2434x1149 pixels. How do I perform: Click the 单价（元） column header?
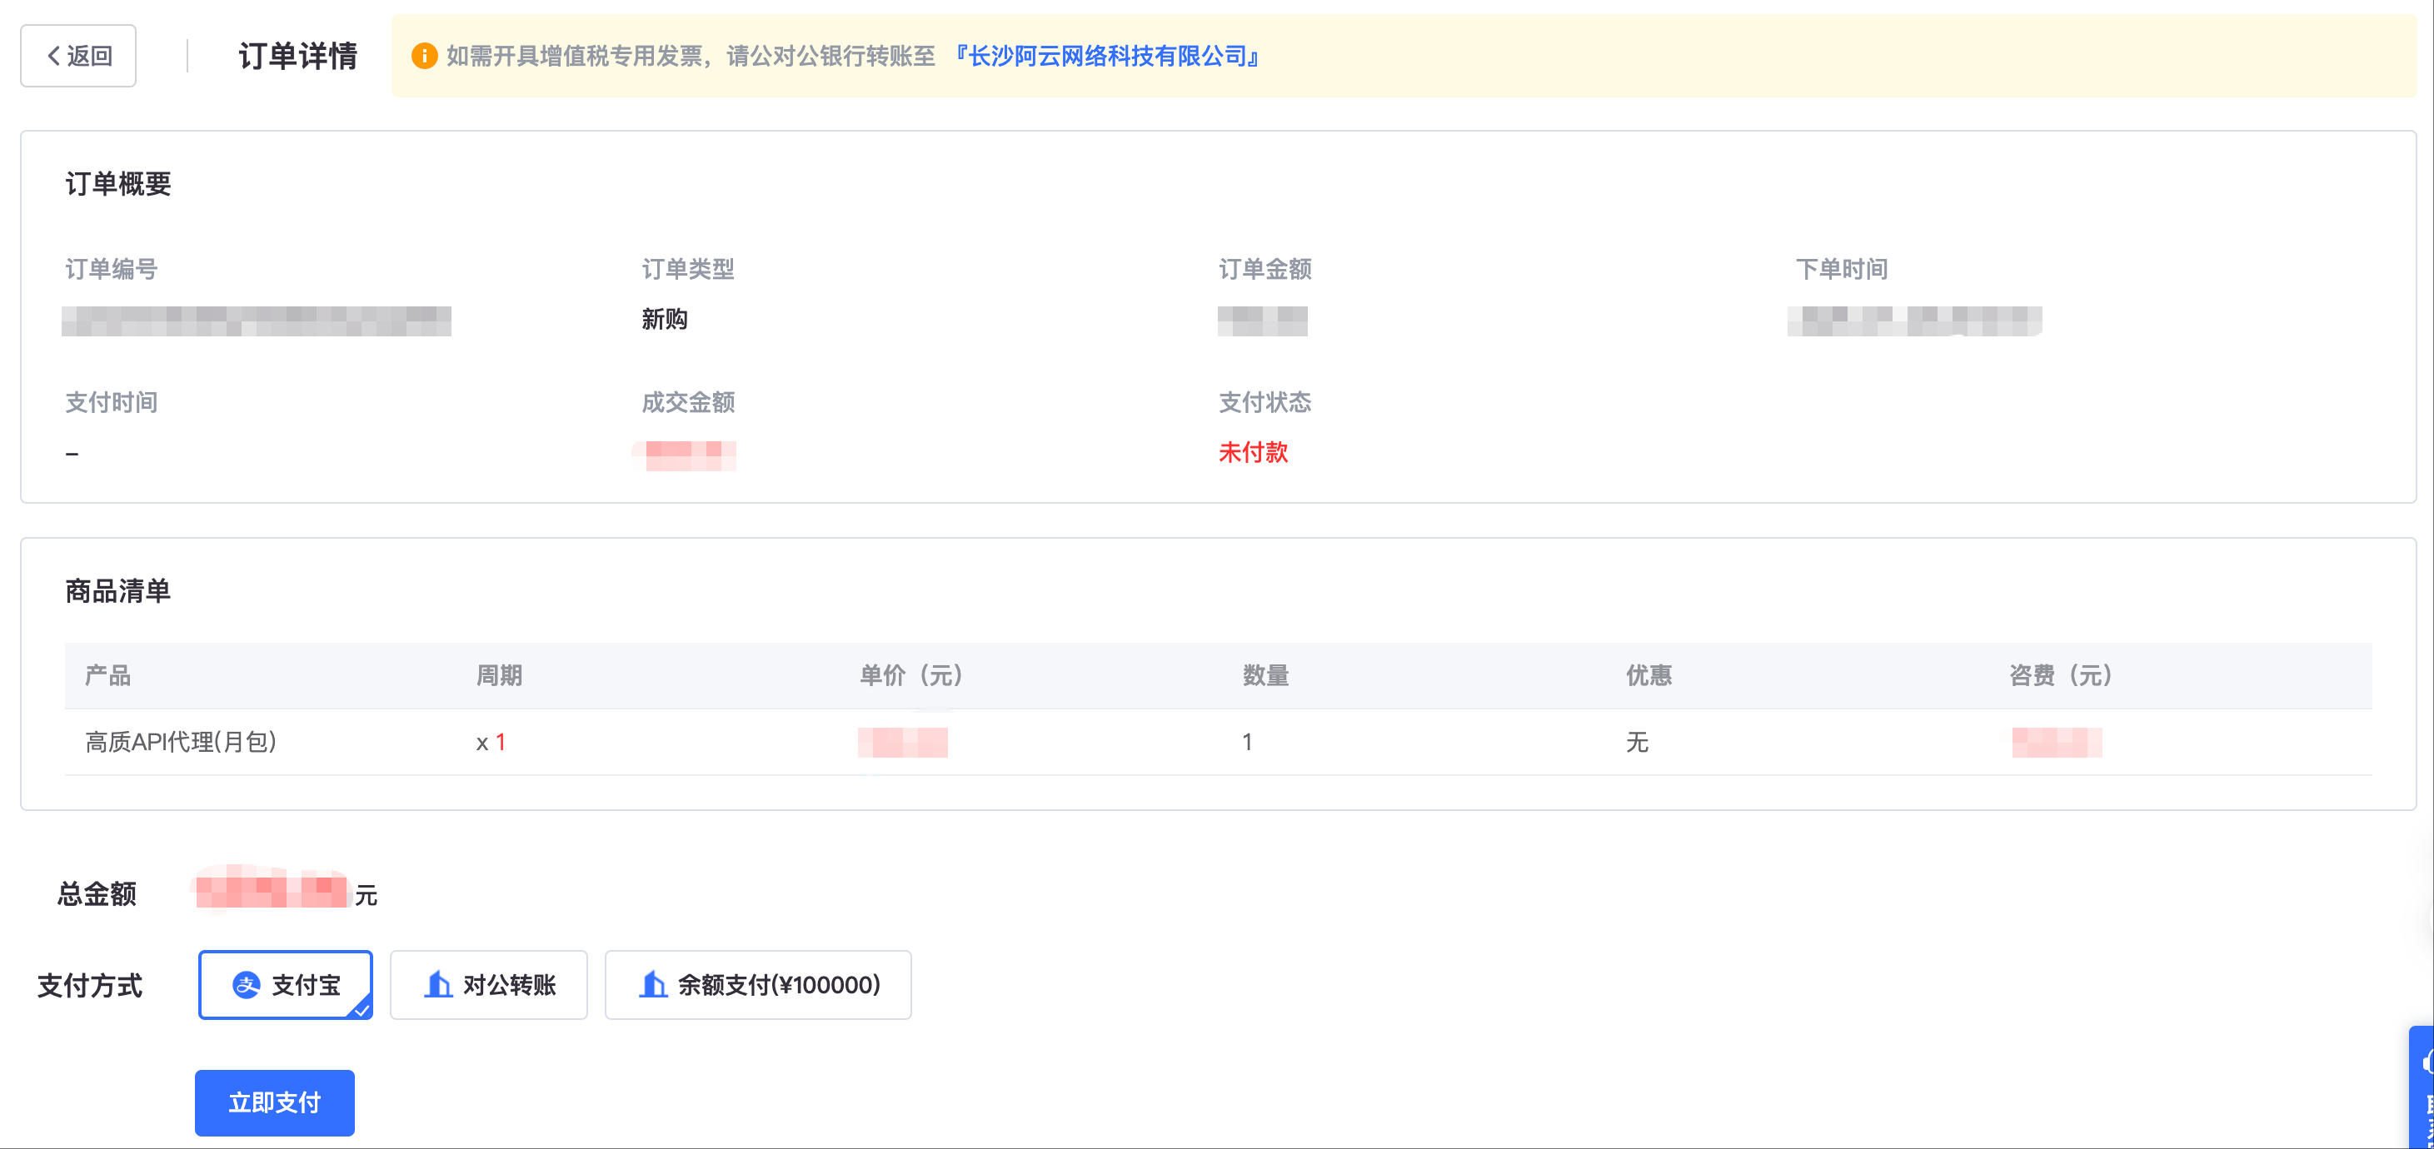(x=912, y=675)
